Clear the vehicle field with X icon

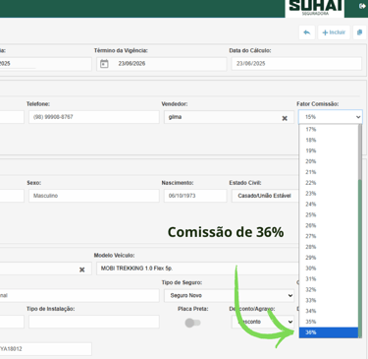click(81, 269)
